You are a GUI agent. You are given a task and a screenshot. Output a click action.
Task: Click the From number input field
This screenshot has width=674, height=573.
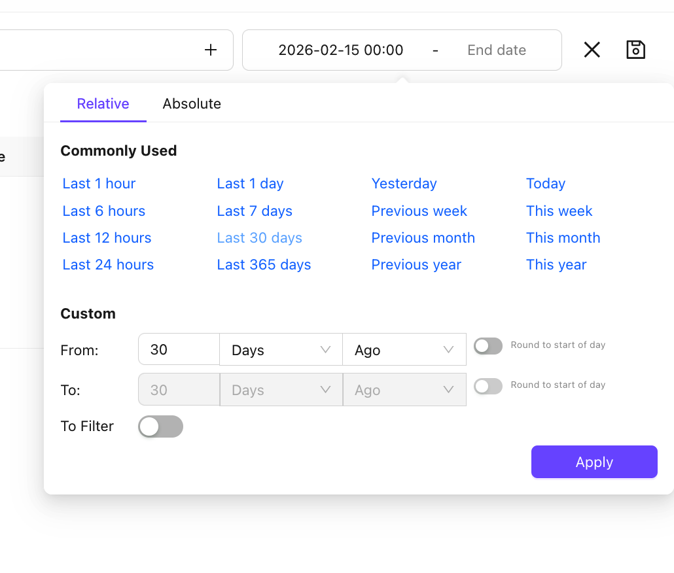pyautogui.click(x=179, y=350)
